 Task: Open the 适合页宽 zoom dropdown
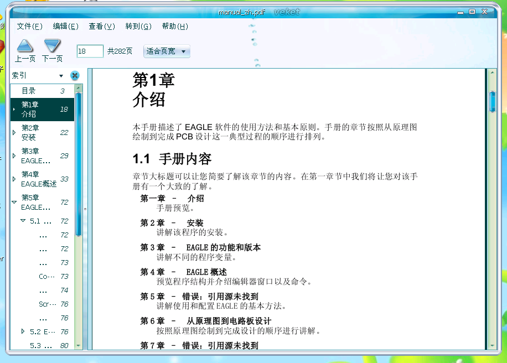pos(167,51)
